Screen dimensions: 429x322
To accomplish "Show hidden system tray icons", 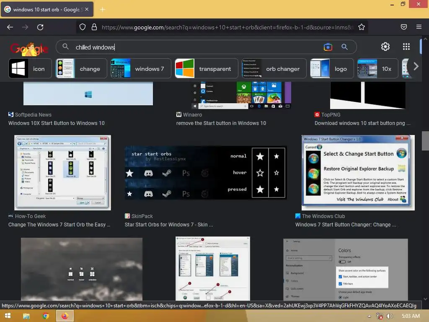I will [x=369, y=316].
